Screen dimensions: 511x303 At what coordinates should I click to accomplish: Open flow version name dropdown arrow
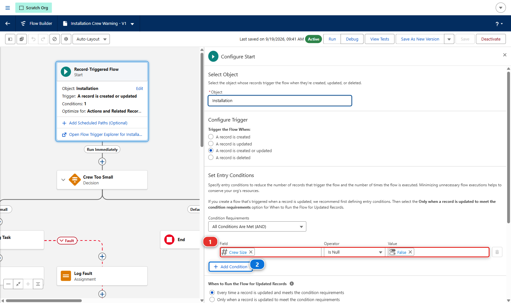(x=132, y=24)
